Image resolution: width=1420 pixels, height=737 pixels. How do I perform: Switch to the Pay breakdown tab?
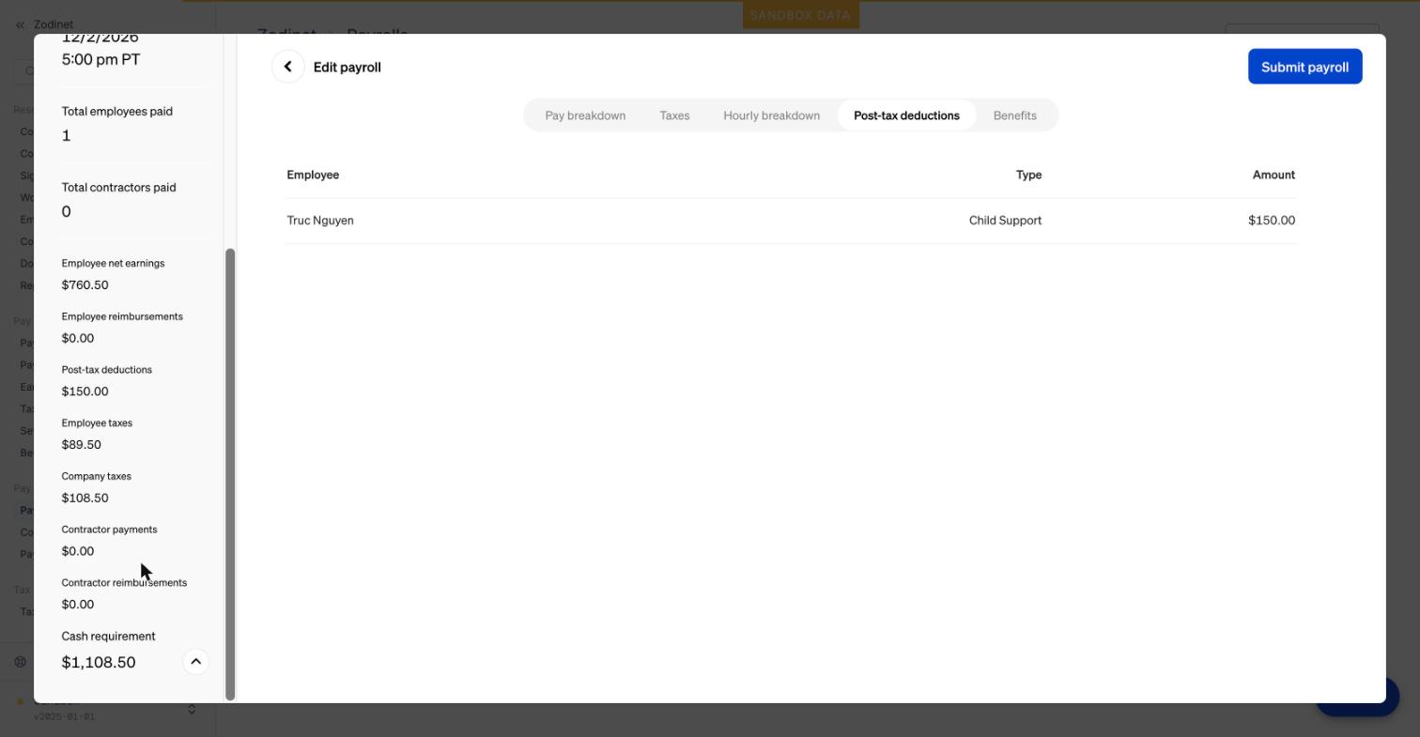coord(585,115)
